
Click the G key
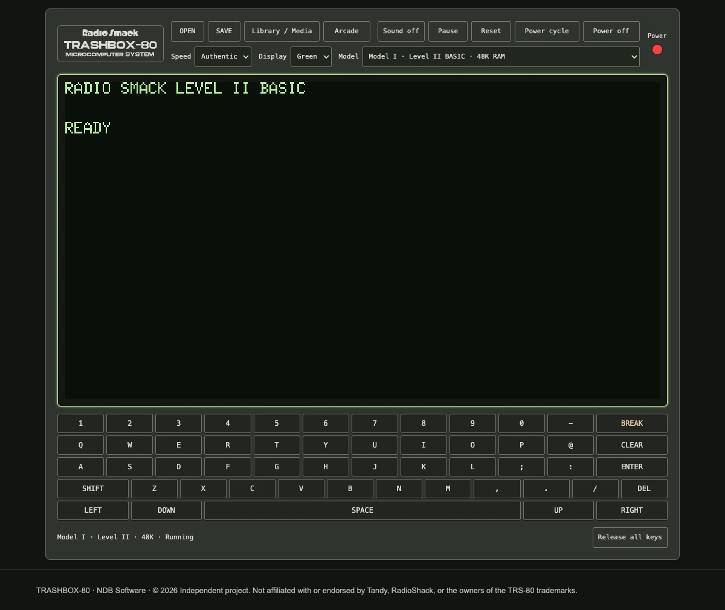(277, 467)
